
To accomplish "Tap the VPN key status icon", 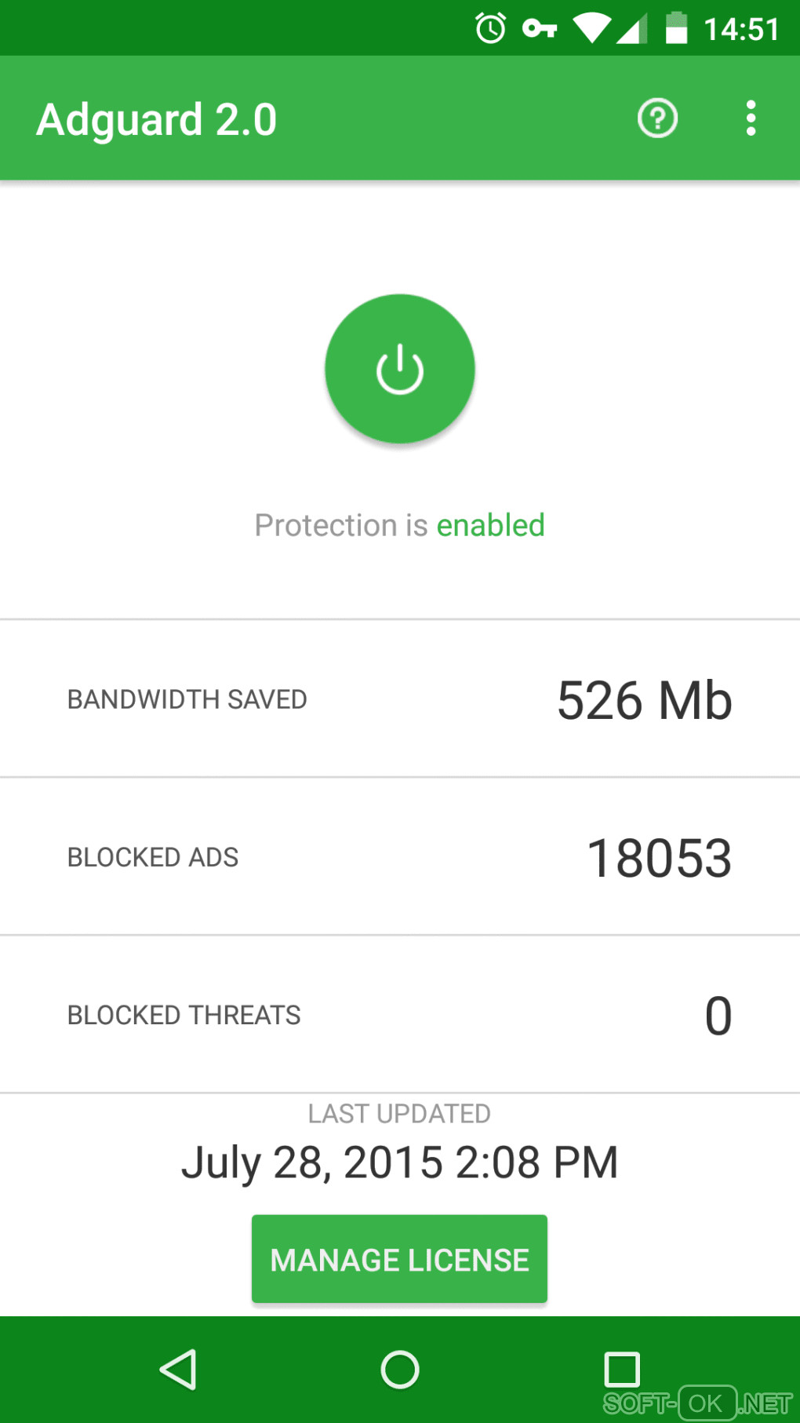I will pyautogui.click(x=540, y=29).
